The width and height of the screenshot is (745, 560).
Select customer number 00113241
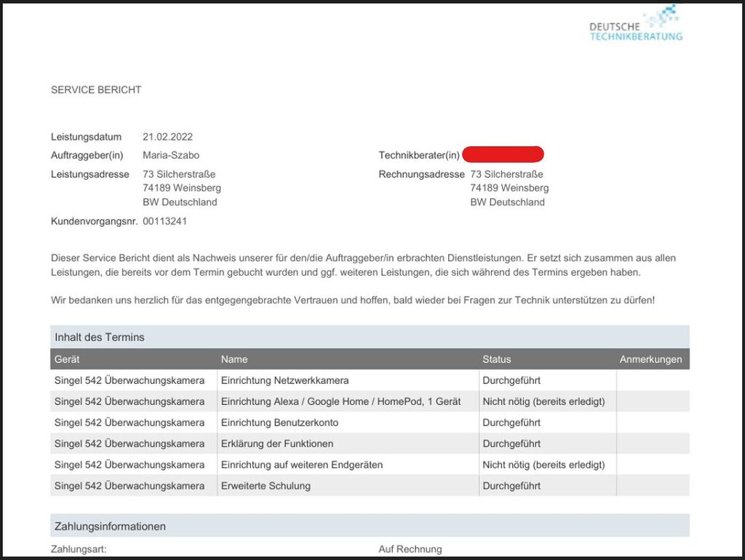pyautogui.click(x=165, y=221)
